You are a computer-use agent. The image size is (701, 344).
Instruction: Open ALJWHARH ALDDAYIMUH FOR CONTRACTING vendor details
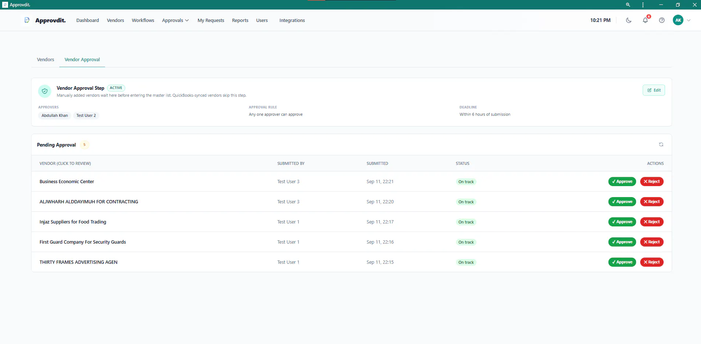(x=89, y=201)
